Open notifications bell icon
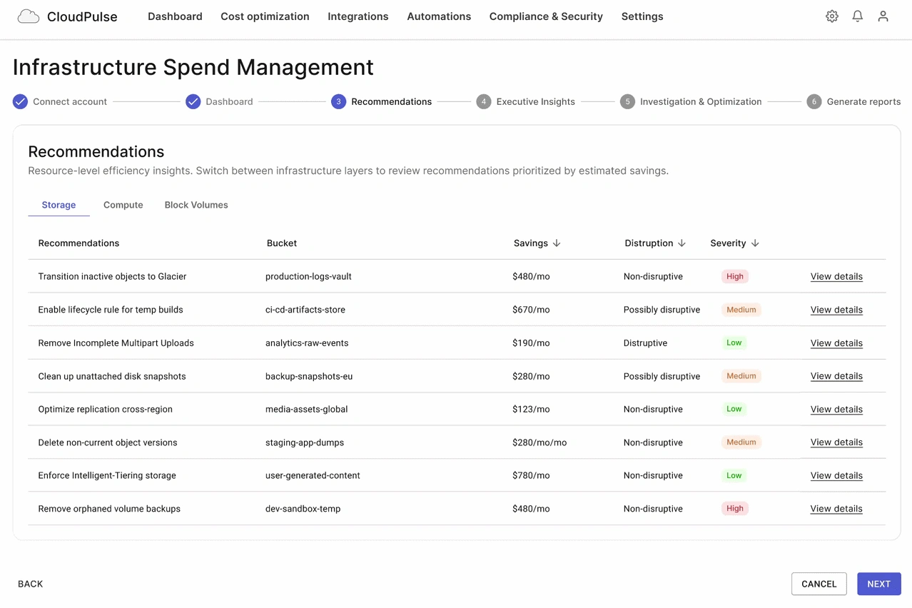This screenshot has height=608, width=912. point(858,16)
